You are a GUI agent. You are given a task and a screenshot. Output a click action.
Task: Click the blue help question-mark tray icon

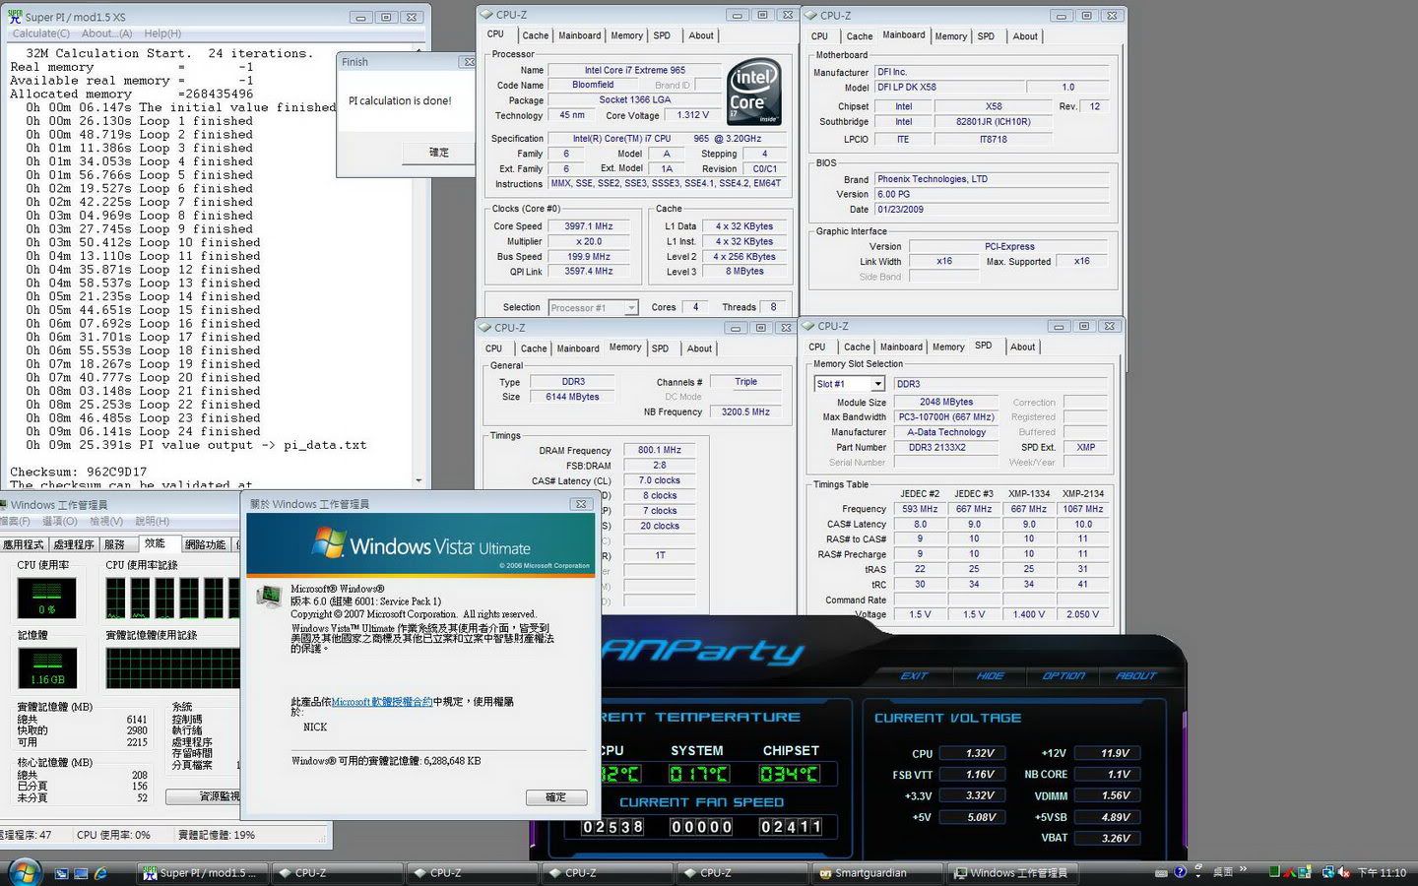coord(1180,872)
